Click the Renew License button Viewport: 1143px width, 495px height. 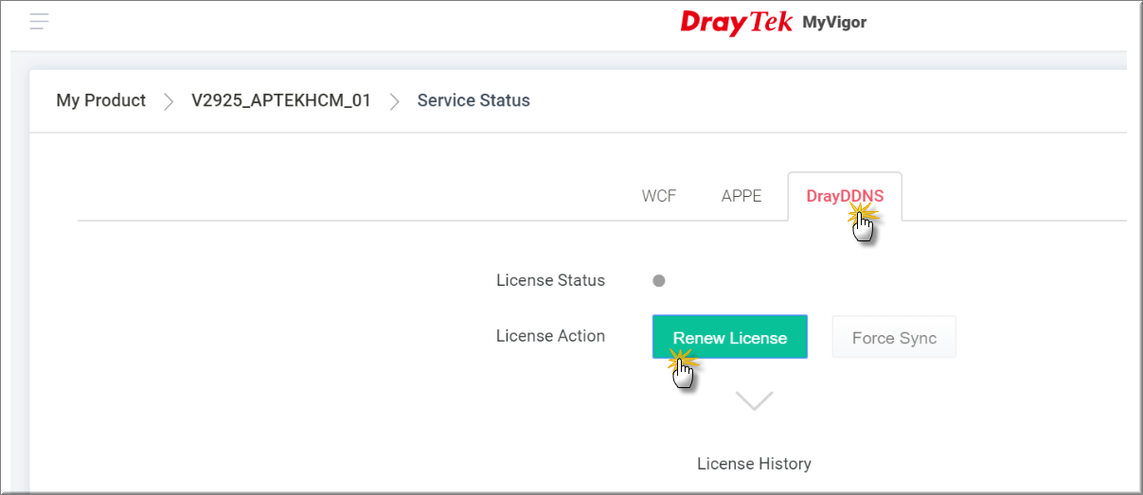pyautogui.click(x=730, y=337)
